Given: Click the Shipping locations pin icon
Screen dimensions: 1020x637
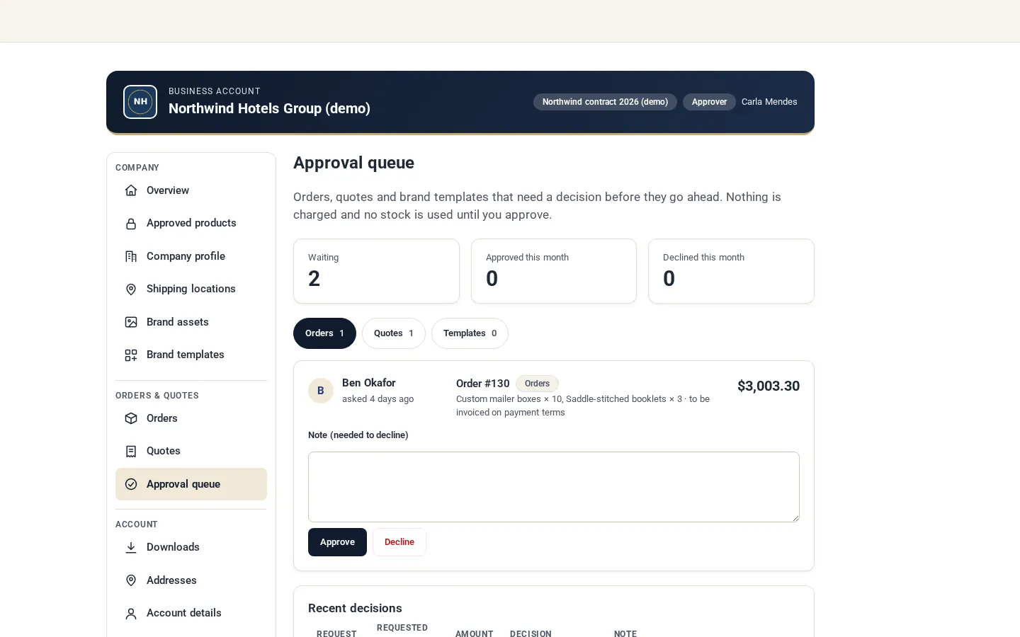Looking at the screenshot, I should (131, 289).
